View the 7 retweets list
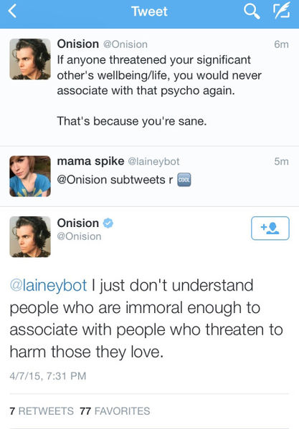299x429 pixels. click(42, 411)
